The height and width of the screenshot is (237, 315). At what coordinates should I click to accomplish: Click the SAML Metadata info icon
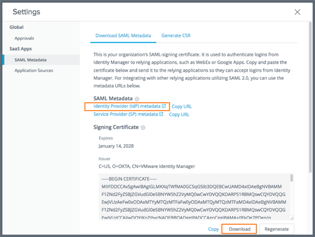[137, 99]
